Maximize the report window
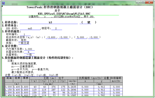This screenshot has height=98, width=155. pyautogui.click(x=143, y=2)
